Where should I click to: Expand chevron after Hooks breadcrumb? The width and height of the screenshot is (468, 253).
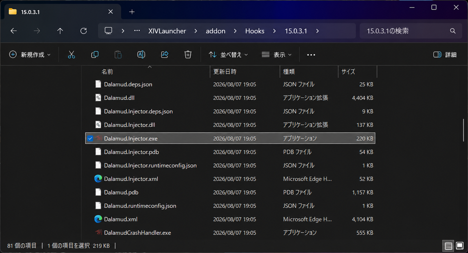coord(274,31)
